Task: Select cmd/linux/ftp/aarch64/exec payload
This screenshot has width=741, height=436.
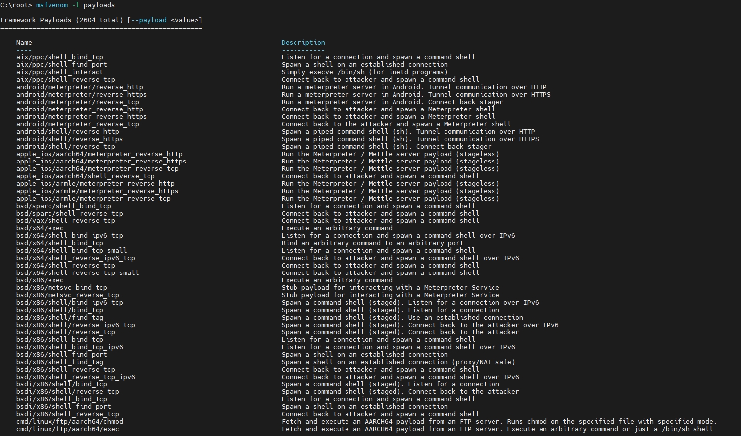Action: point(68,429)
